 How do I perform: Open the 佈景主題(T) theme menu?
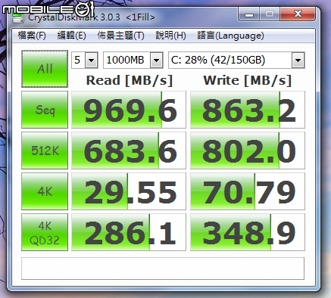pyautogui.click(x=120, y=36)
